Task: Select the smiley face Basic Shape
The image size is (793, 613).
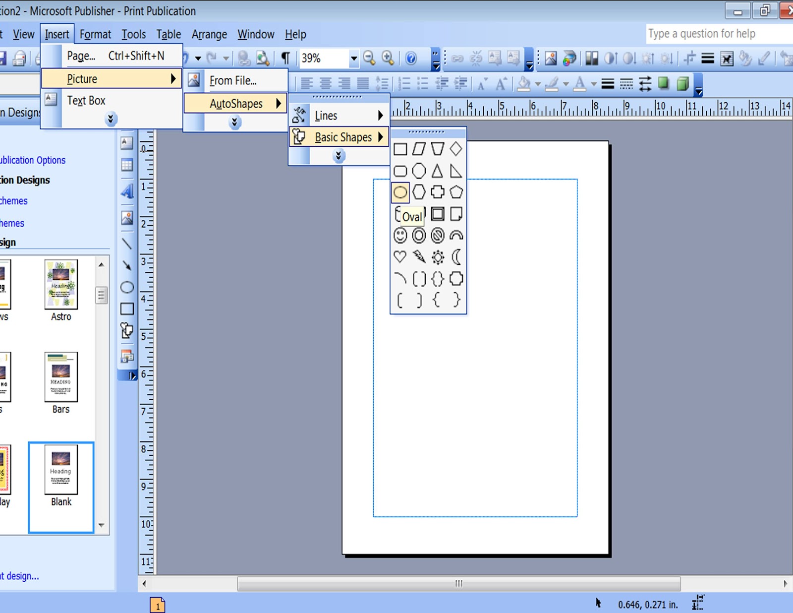Action: pos(399,236)
